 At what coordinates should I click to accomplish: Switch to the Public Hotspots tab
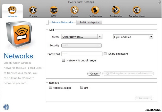click(x=89, y=22)
